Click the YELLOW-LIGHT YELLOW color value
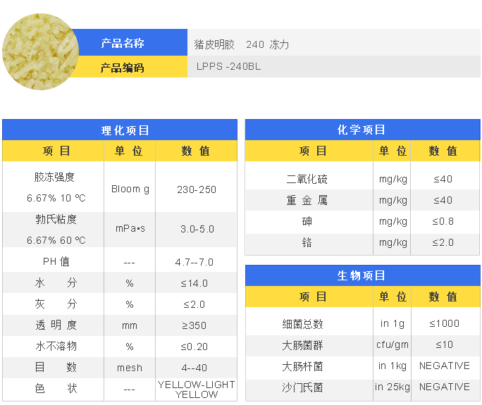The width and height of the screenshot is (482, 405). pyautogui.click(x=197, y=390)
